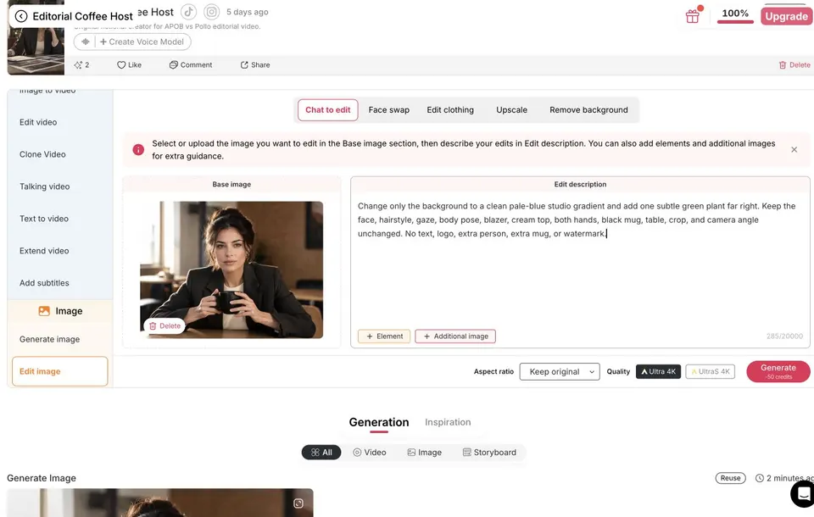814x517 pixels.
Task: Click the 100% credits indicator
Action: (735, 14)
